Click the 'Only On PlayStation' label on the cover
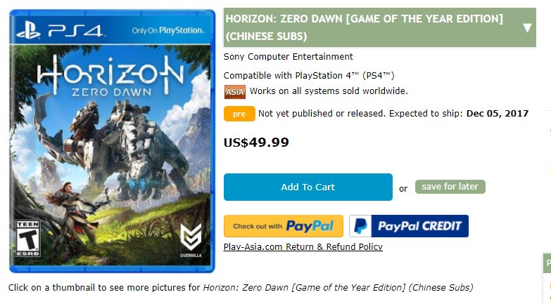This screenshot has width=551, height=304. [x=167, y=31]
